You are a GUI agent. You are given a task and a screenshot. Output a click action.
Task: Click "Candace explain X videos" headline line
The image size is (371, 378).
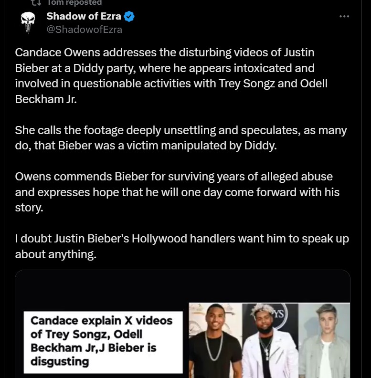click(102, 320)
